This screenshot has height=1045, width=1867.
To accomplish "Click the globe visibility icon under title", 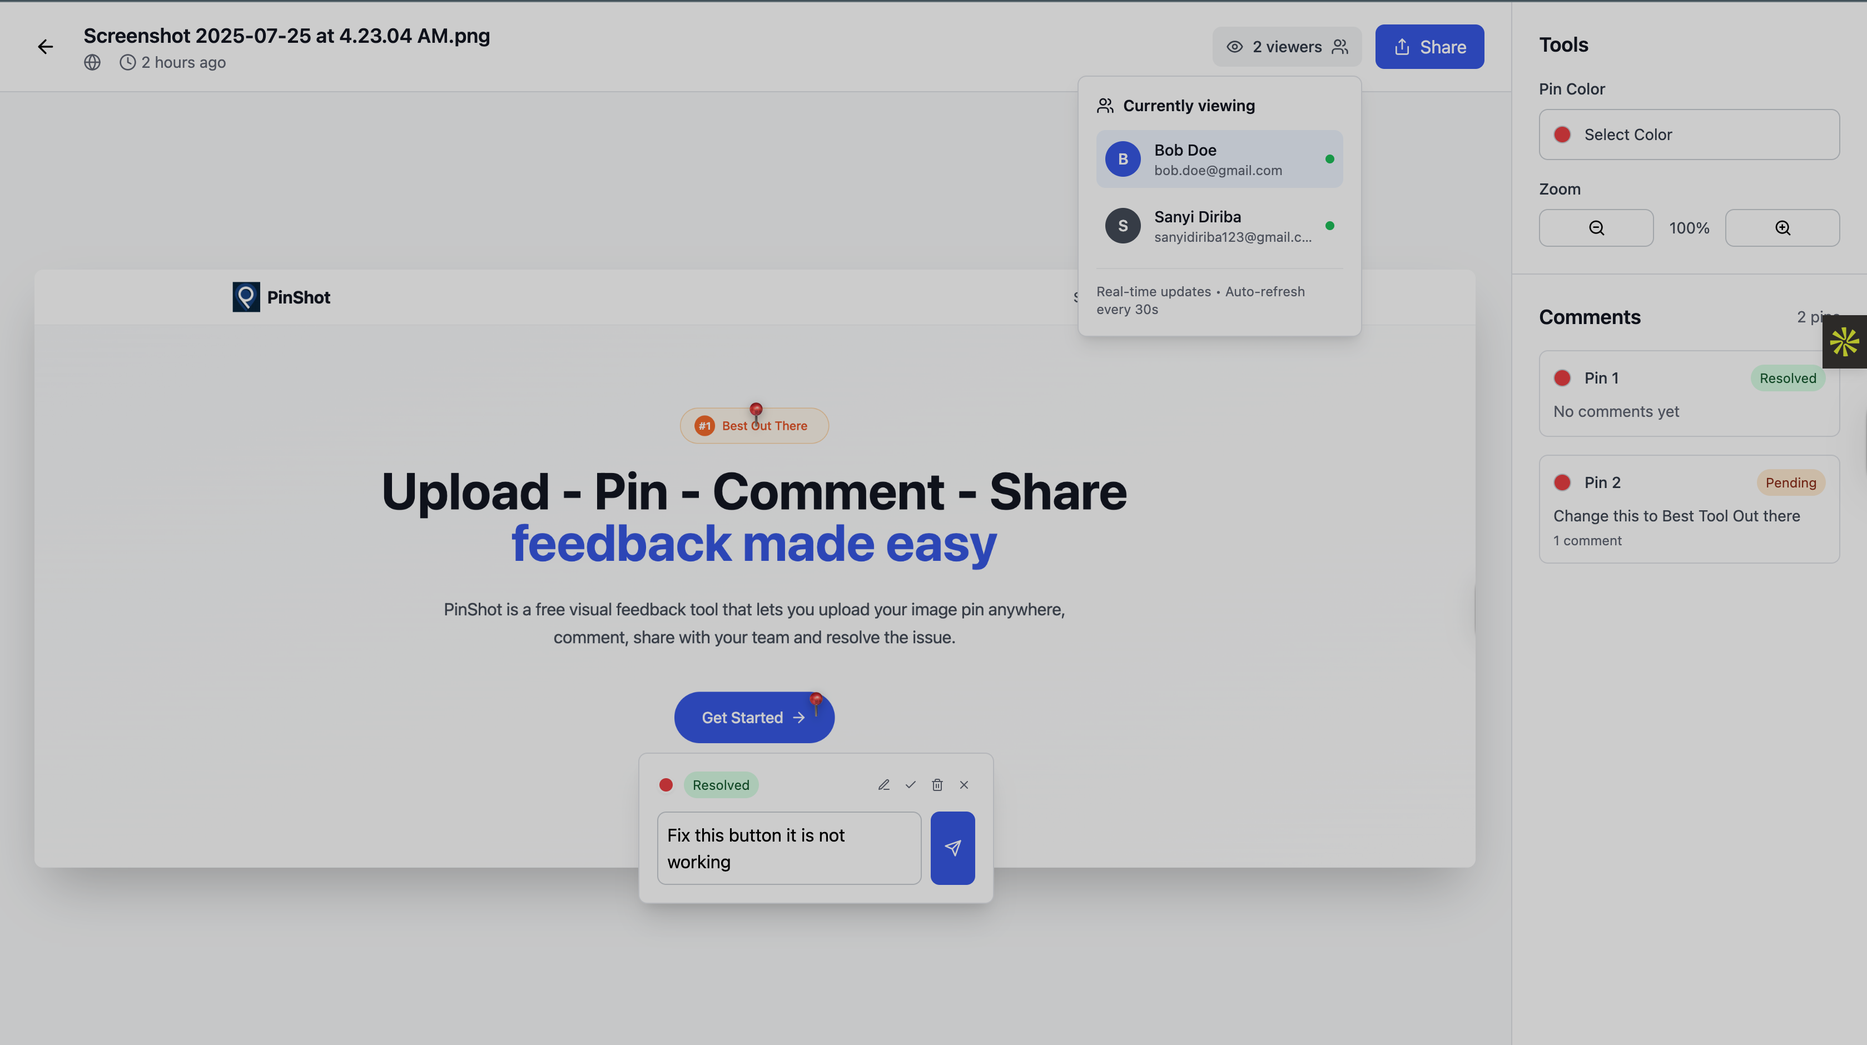I will point(92,62).
